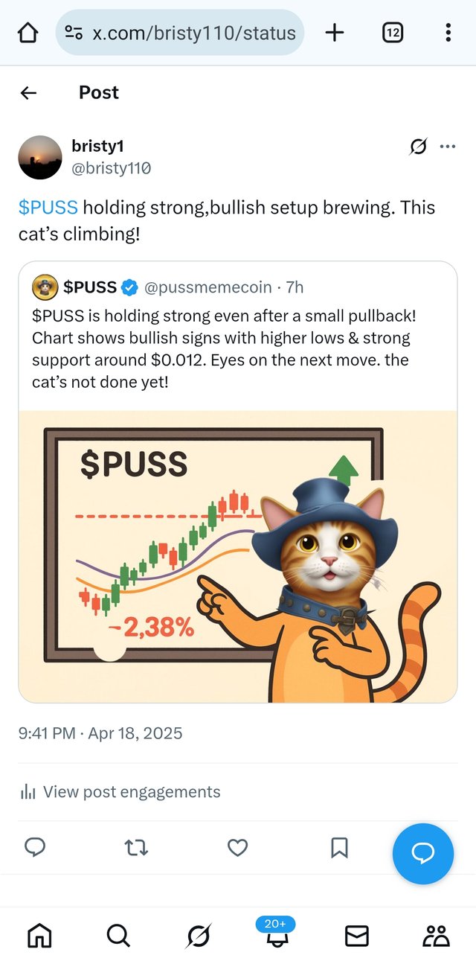Tap the blue floating reply button
Image resolution: width=476 pixels, height=964 pixels.
pyautogui.click(x=423, y=854)
